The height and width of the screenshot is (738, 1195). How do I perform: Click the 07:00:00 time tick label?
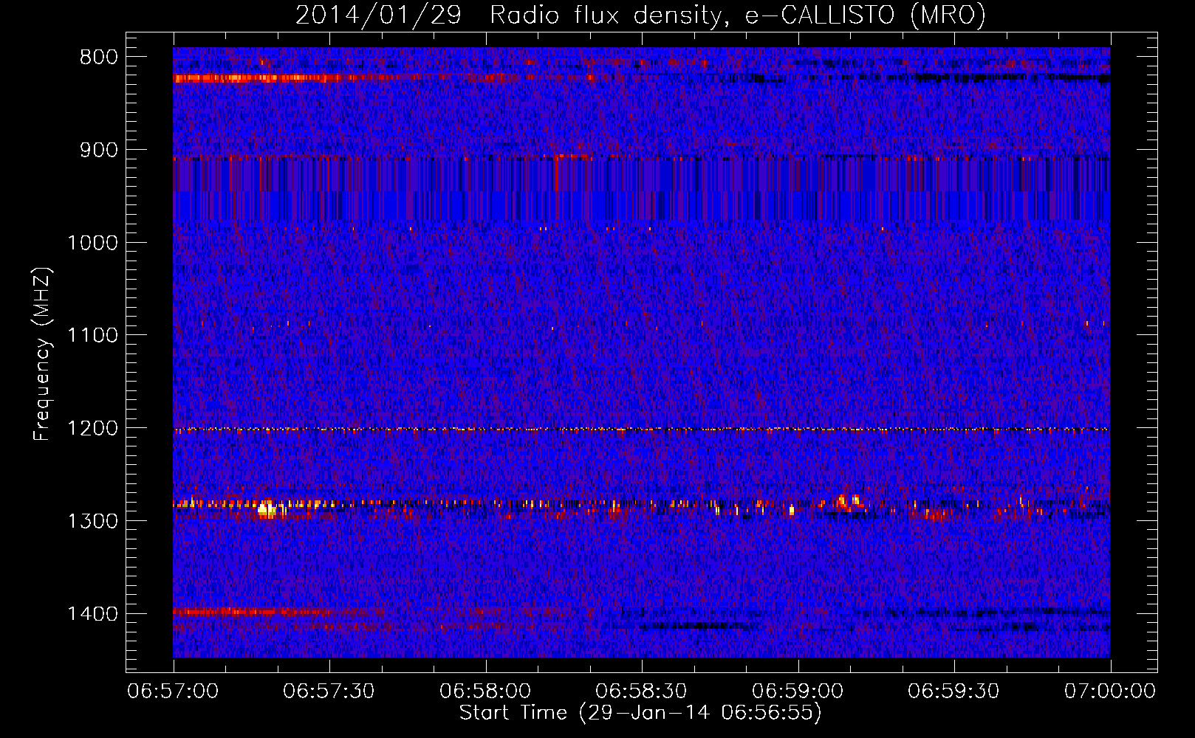(1110, 691)
